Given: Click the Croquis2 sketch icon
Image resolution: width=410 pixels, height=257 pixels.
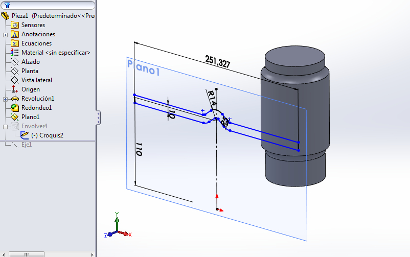Looking at the screenshot, I should 25,135.
